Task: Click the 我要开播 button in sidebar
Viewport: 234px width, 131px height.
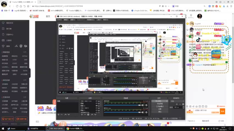Action: 21,119
